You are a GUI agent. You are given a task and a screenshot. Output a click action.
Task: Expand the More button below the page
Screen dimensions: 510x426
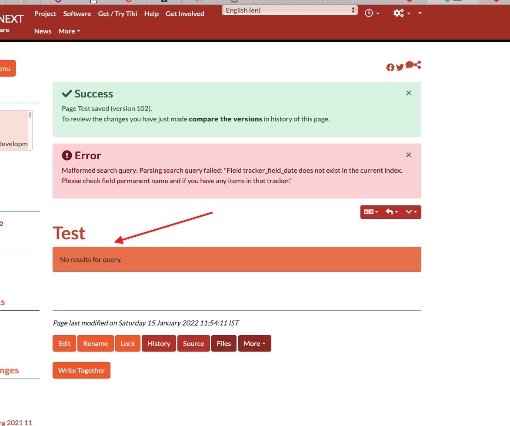(x=255, y=343)
